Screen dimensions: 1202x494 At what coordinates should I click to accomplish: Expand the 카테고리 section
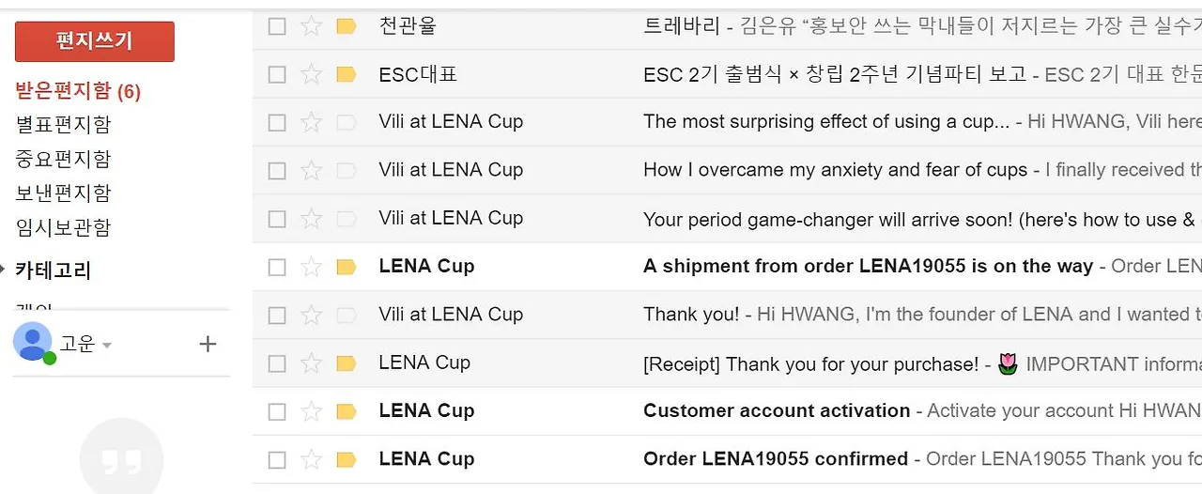4,270
